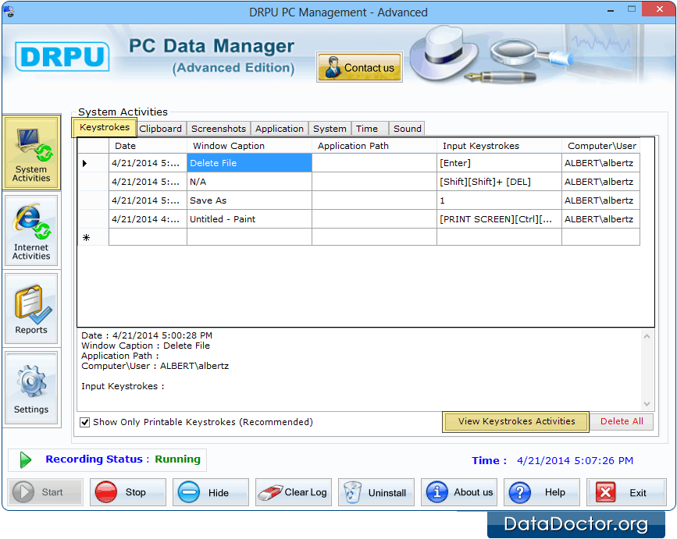
Task: Click the [Enter] keystrokes cell
Action: tap(499, 163)
